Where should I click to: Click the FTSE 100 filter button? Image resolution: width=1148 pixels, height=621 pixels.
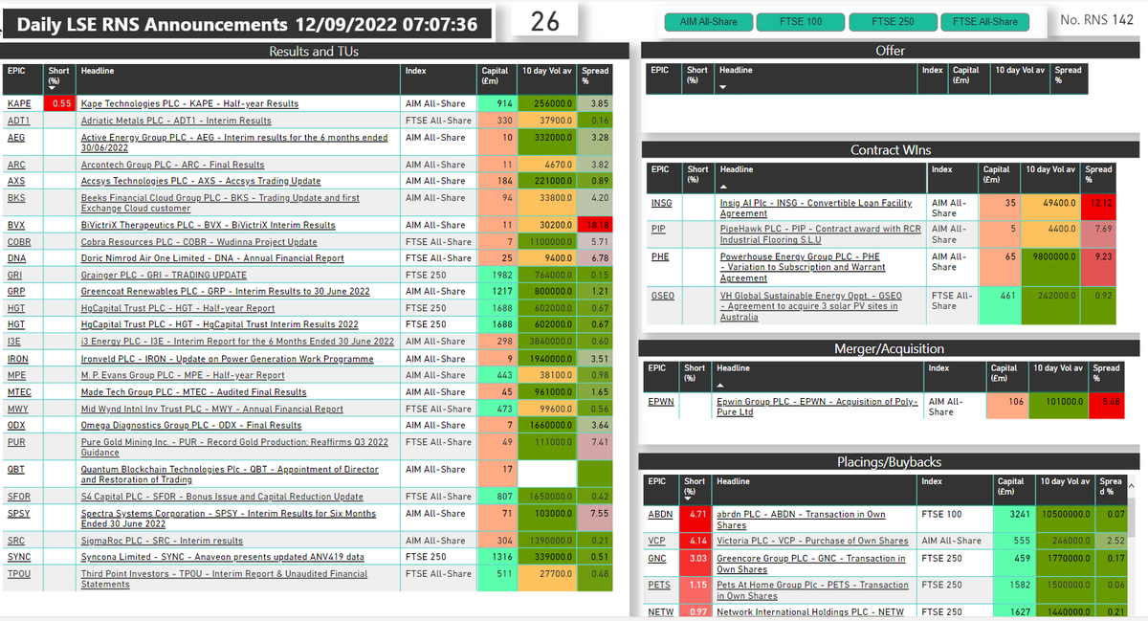pyautogui.click(x=800, y=21)
